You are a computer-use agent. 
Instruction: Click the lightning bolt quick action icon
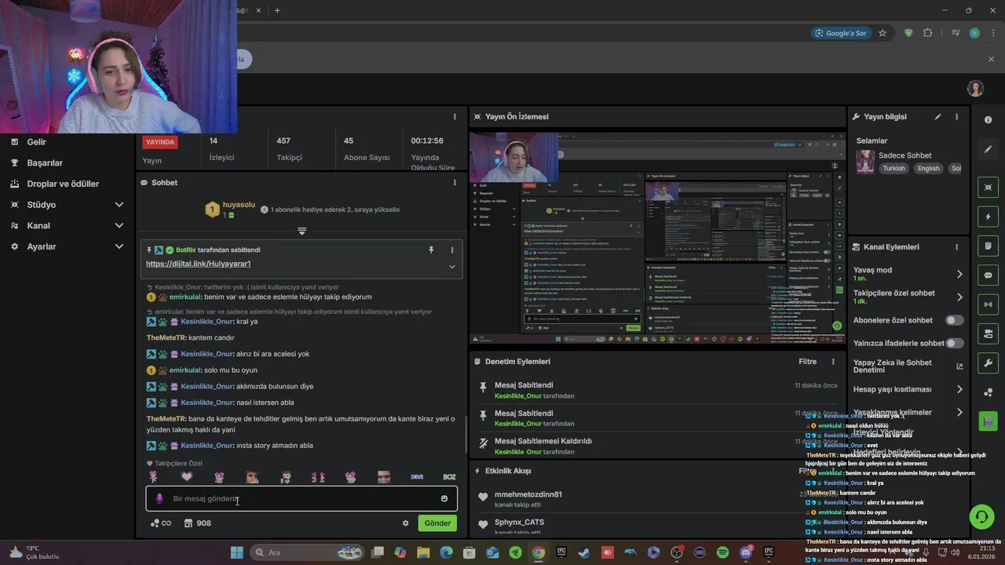point(988,217)
